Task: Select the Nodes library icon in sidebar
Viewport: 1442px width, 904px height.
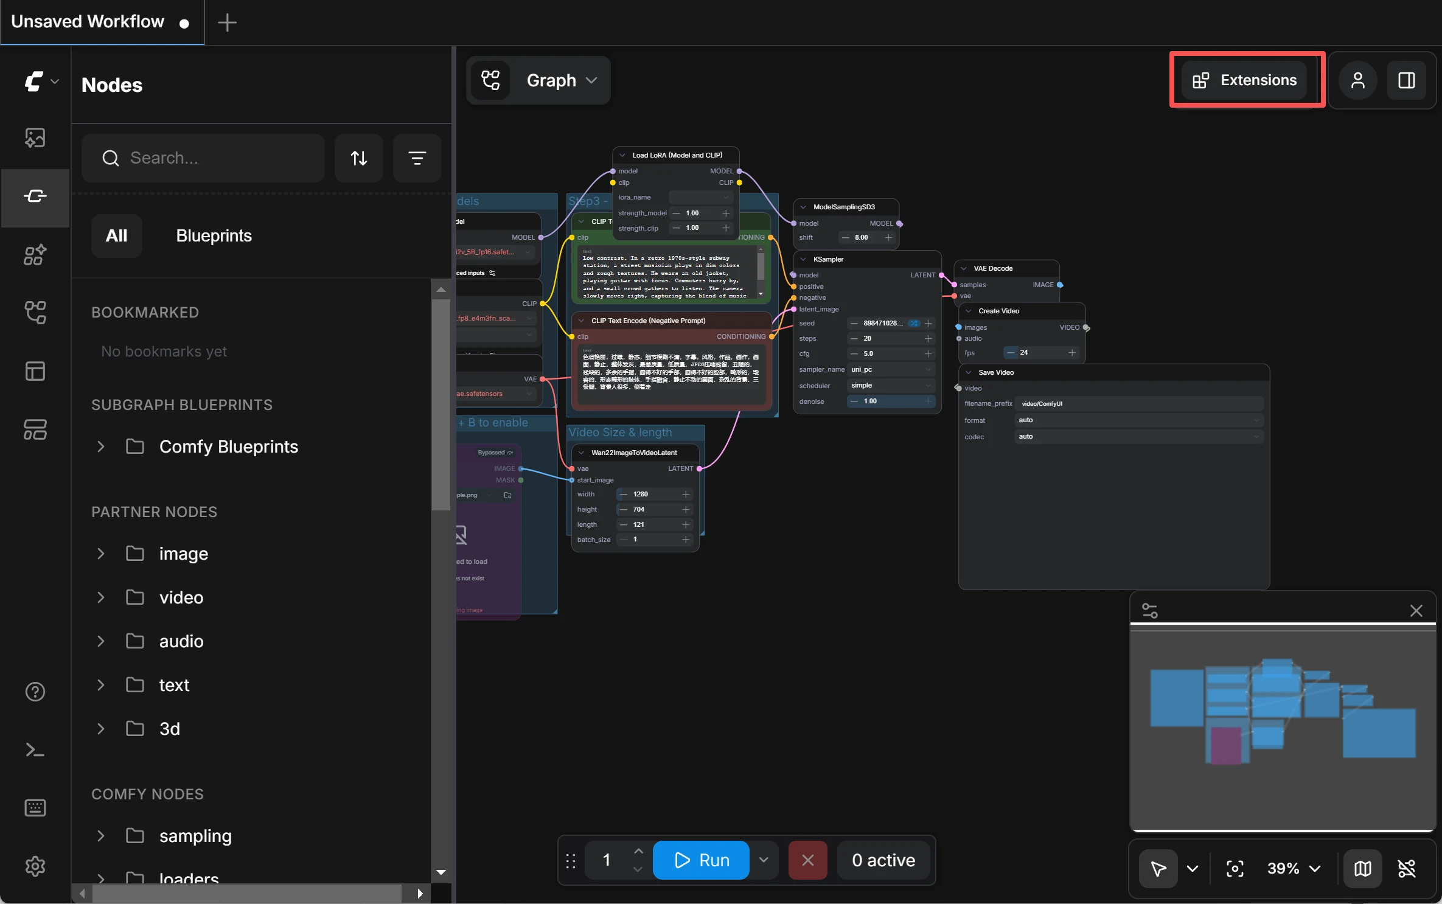Action: [x=35, y=197]
